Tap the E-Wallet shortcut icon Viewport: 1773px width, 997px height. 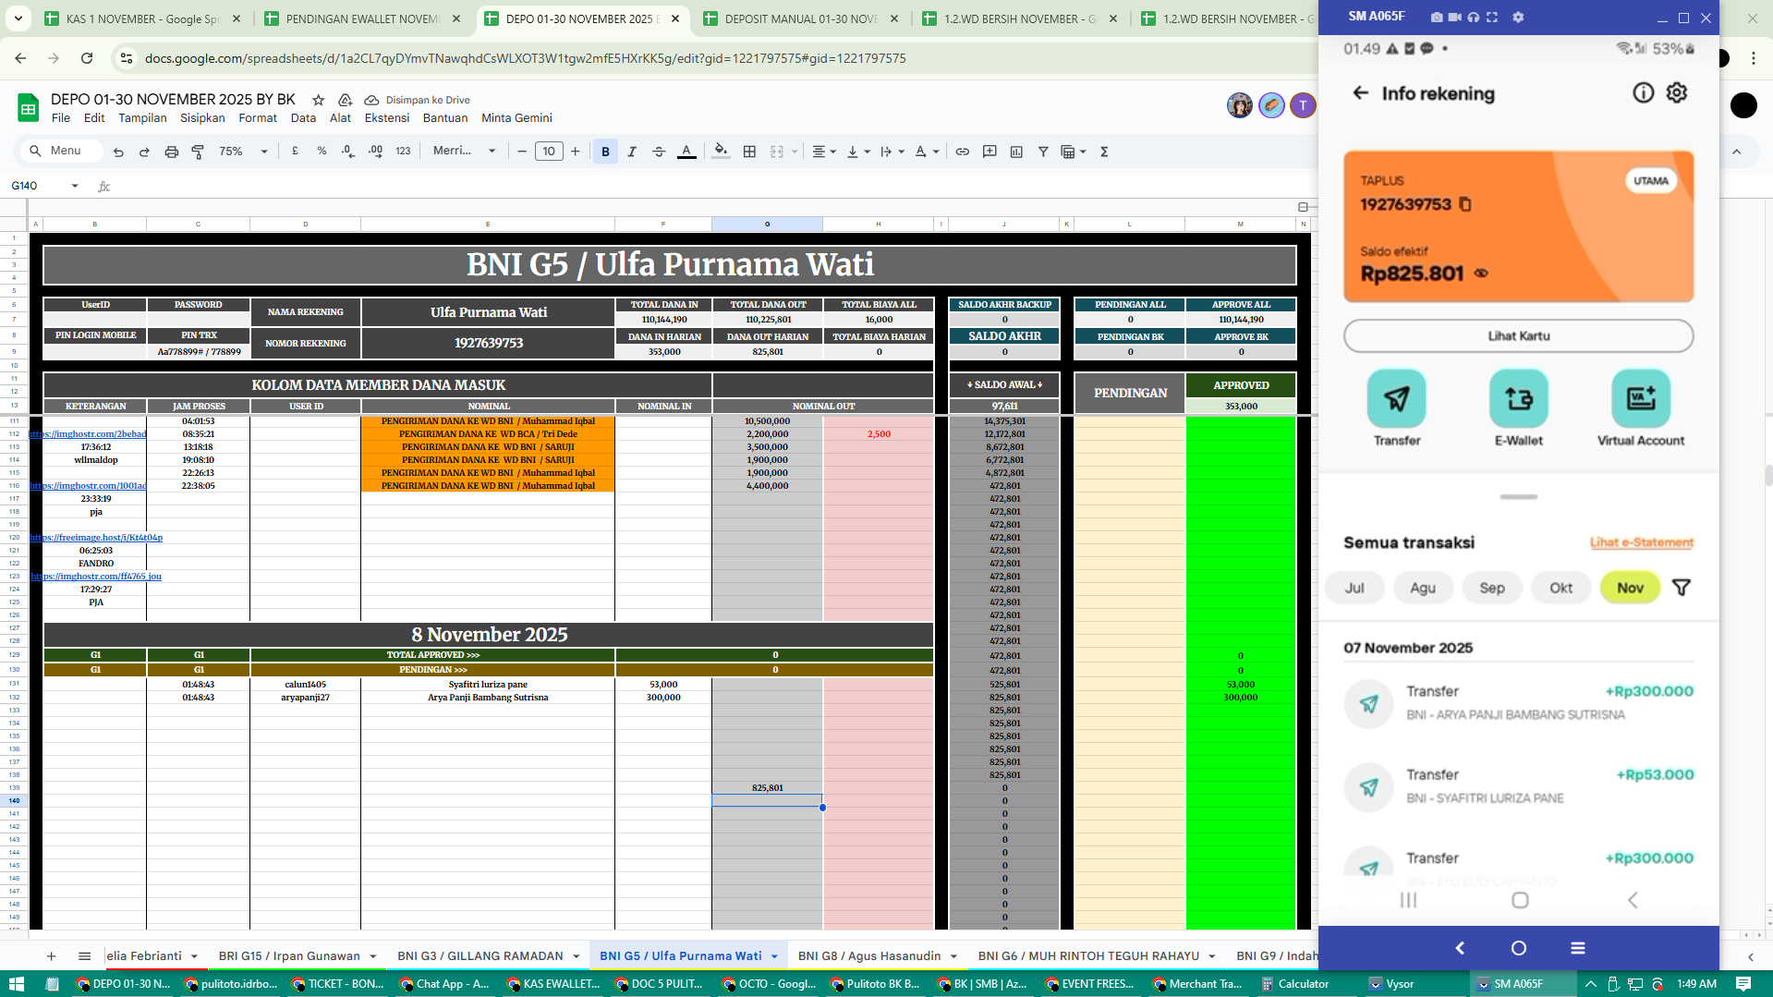pyautogui.click(x=1518, y=399)
